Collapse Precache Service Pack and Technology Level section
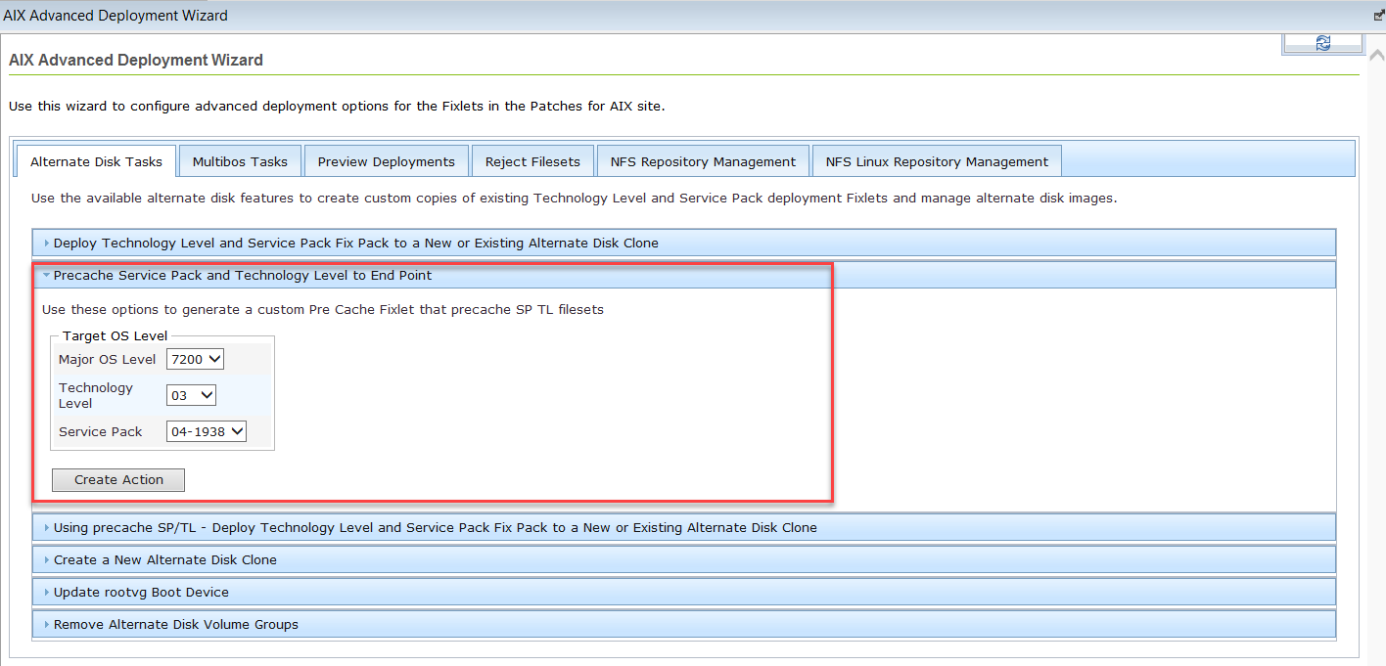 [x=684, y=275]
